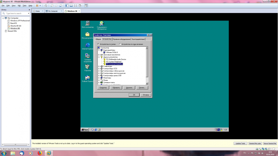Screen dimensions: 278x156
Task: Click the Печать button
Action: [x=142, y=88]
